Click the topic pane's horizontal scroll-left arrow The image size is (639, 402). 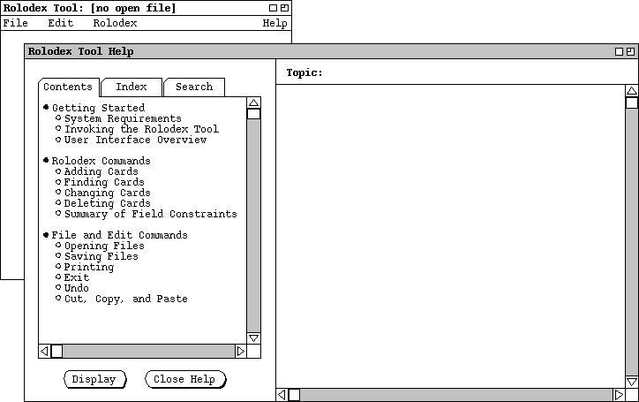tap(282, 395)
